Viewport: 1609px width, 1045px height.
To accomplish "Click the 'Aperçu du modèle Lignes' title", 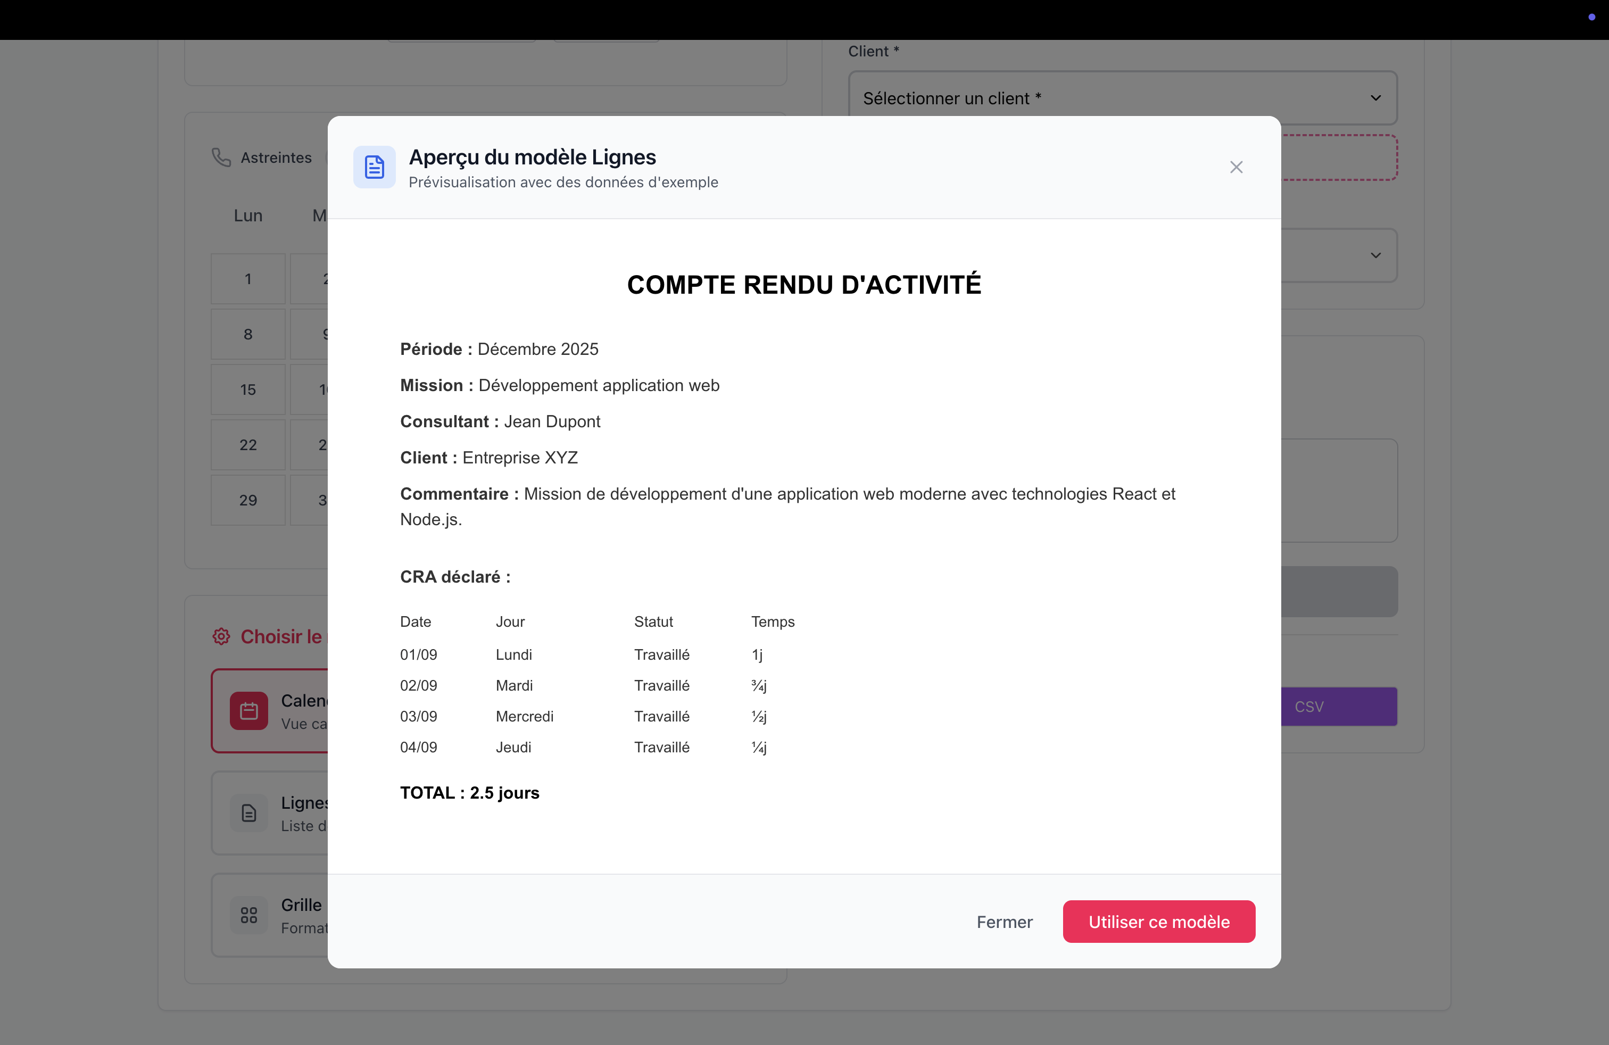I will [532, 157].
